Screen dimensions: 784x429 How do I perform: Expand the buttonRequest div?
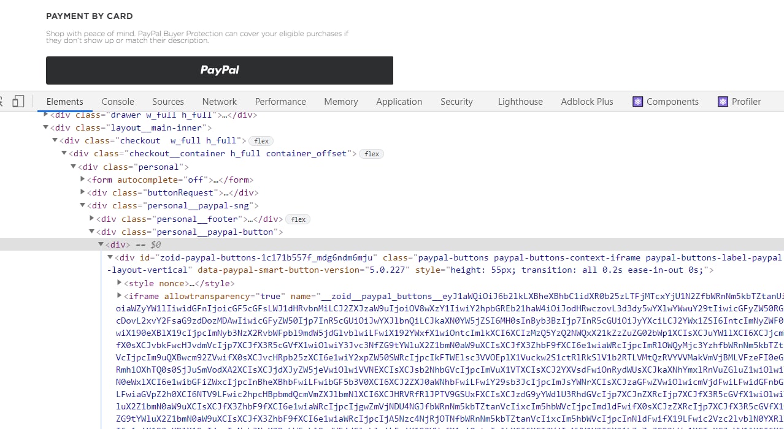pyautogui.click(x=83, y=192)
